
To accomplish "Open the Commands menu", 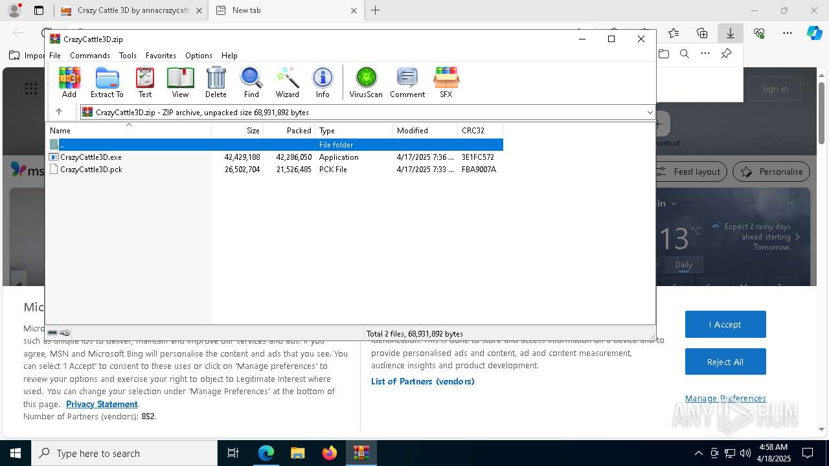I will [x=90, y=56].
